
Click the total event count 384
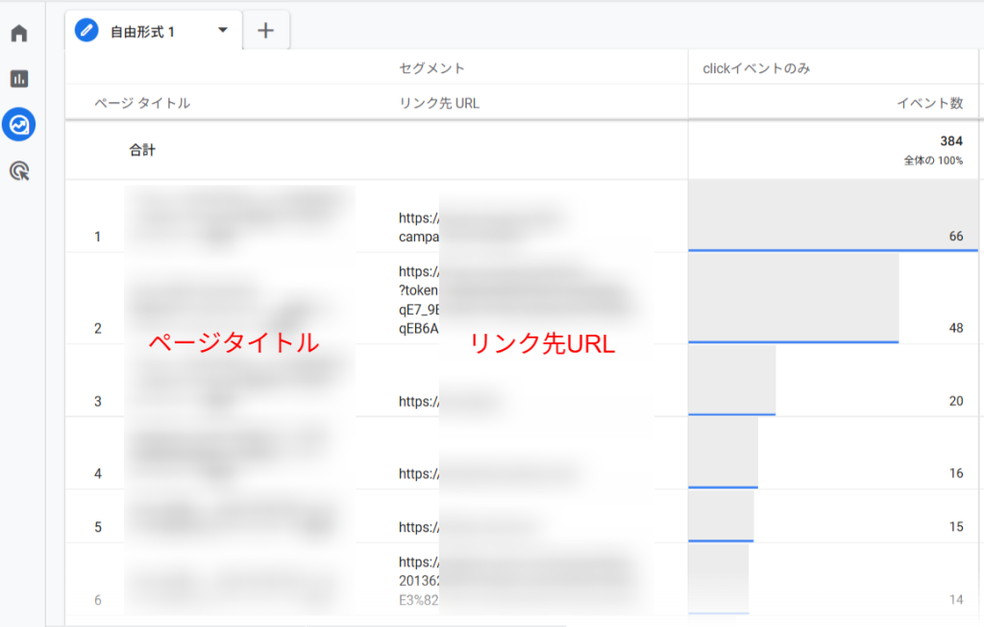(951, 141)
